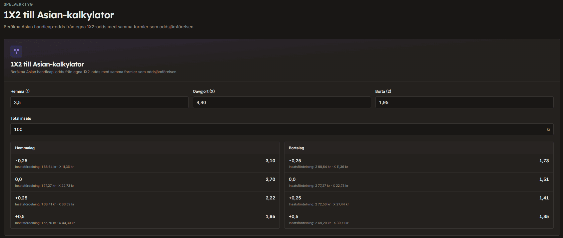Click the Borta (2) field label
This screenshot has height=238, width=563.
(x=383, y=91)
